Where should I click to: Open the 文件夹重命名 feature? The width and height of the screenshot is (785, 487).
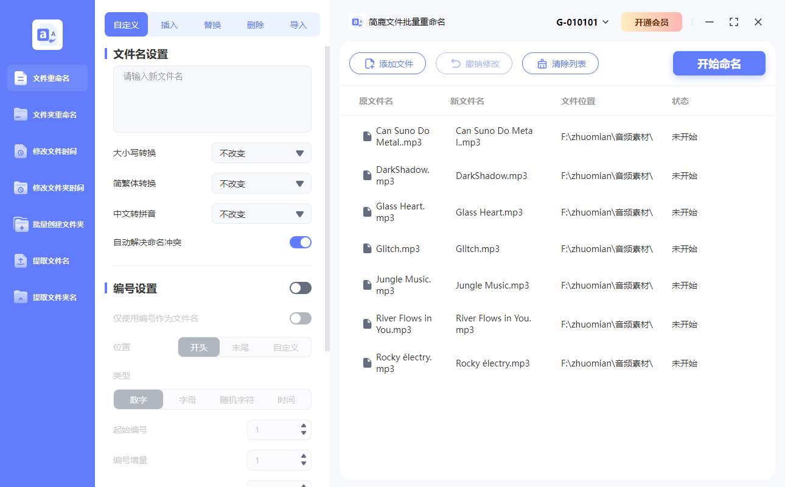[x=47, y=114]
